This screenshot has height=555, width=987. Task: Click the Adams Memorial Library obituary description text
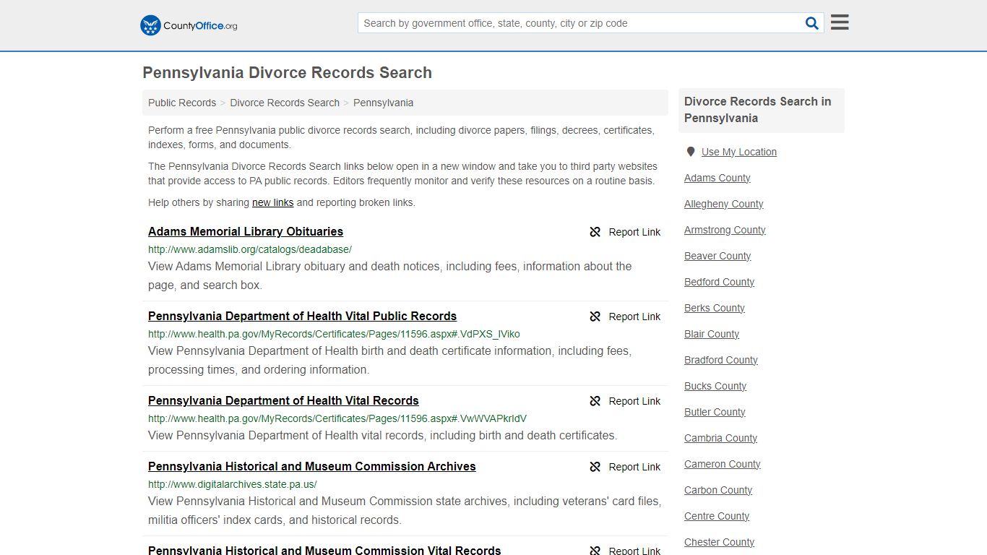390,275
